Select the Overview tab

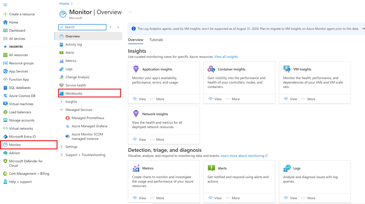(x=136, y=40)
